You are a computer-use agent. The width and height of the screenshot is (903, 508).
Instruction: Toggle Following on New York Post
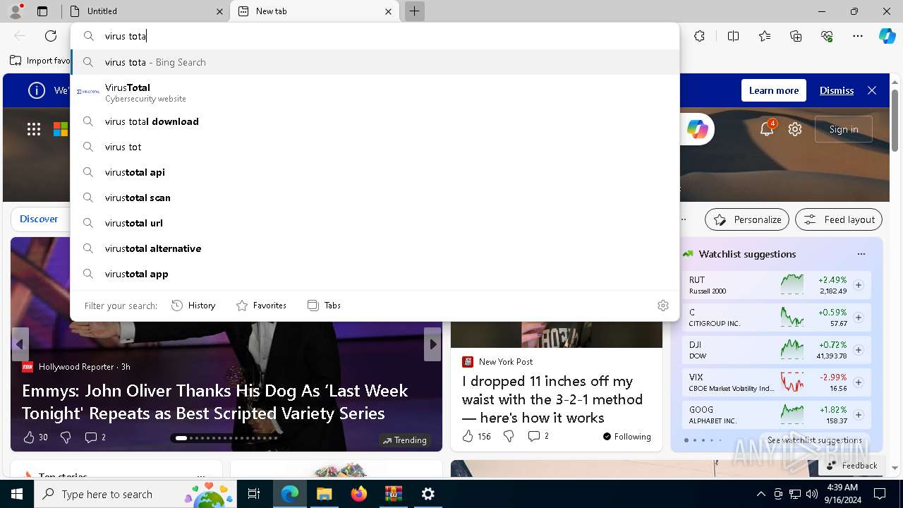(x=627, y=437)
